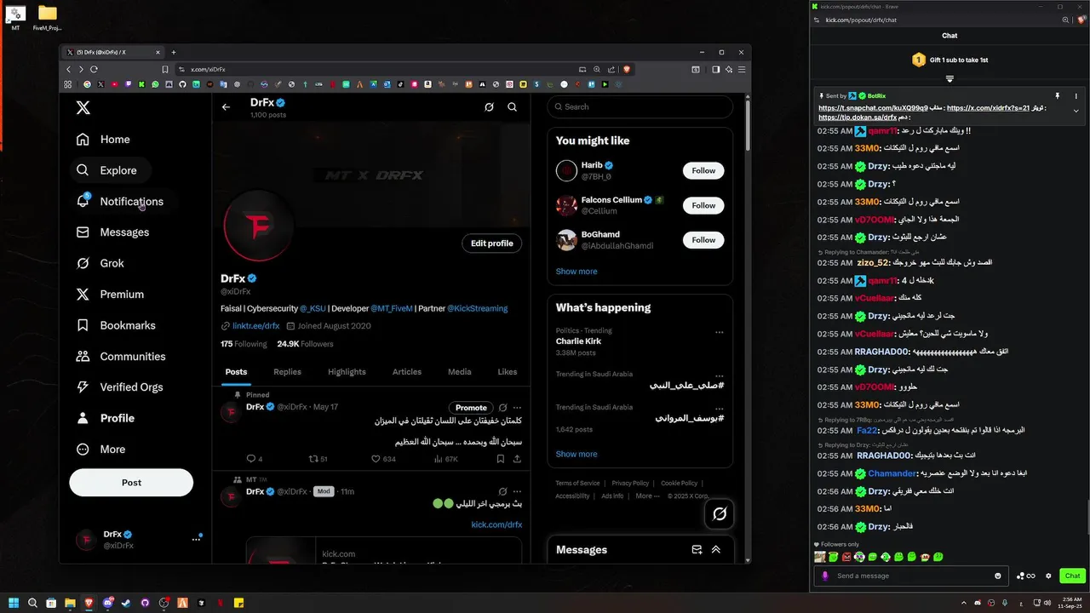Open a new tab in the X browser window

174,52
